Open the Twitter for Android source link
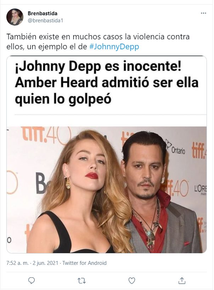214x290 pixels. coord(84,263)
